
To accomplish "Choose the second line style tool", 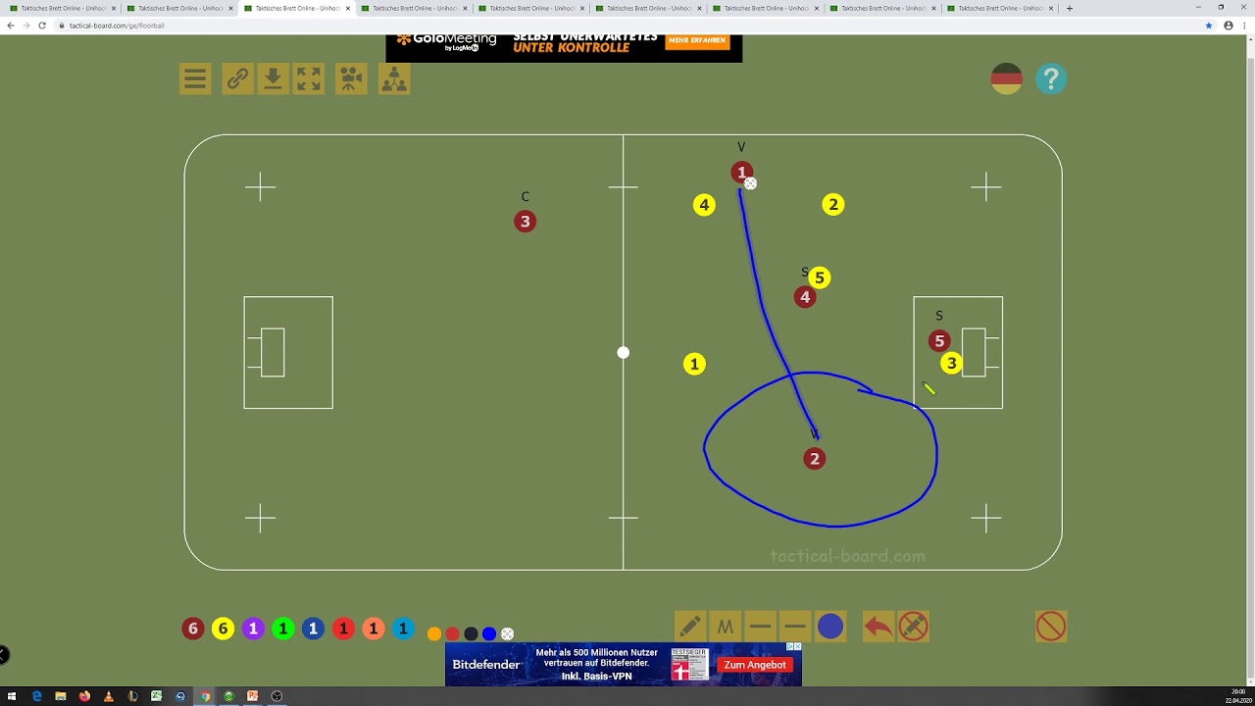I will coord(795,627).
